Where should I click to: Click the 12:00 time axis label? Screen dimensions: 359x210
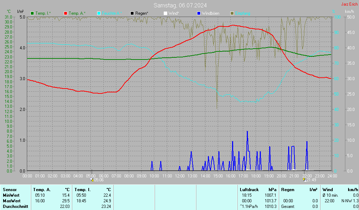coord(180,176)
